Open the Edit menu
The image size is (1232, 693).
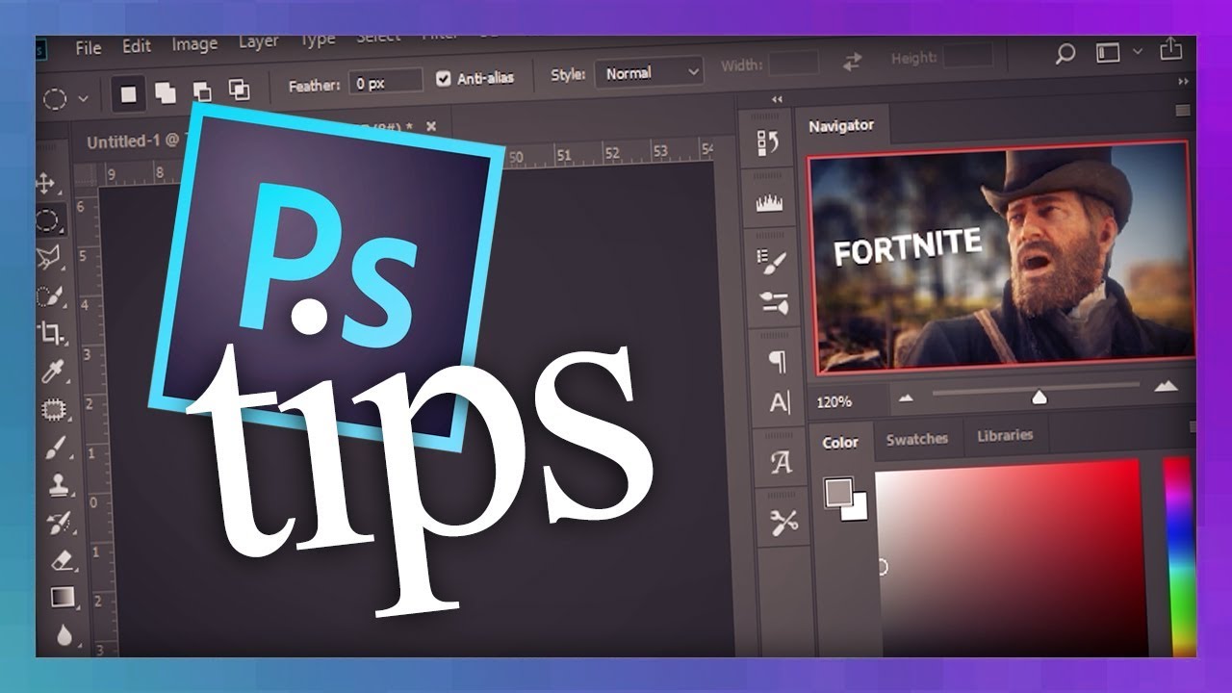click(x=137, y=46)
